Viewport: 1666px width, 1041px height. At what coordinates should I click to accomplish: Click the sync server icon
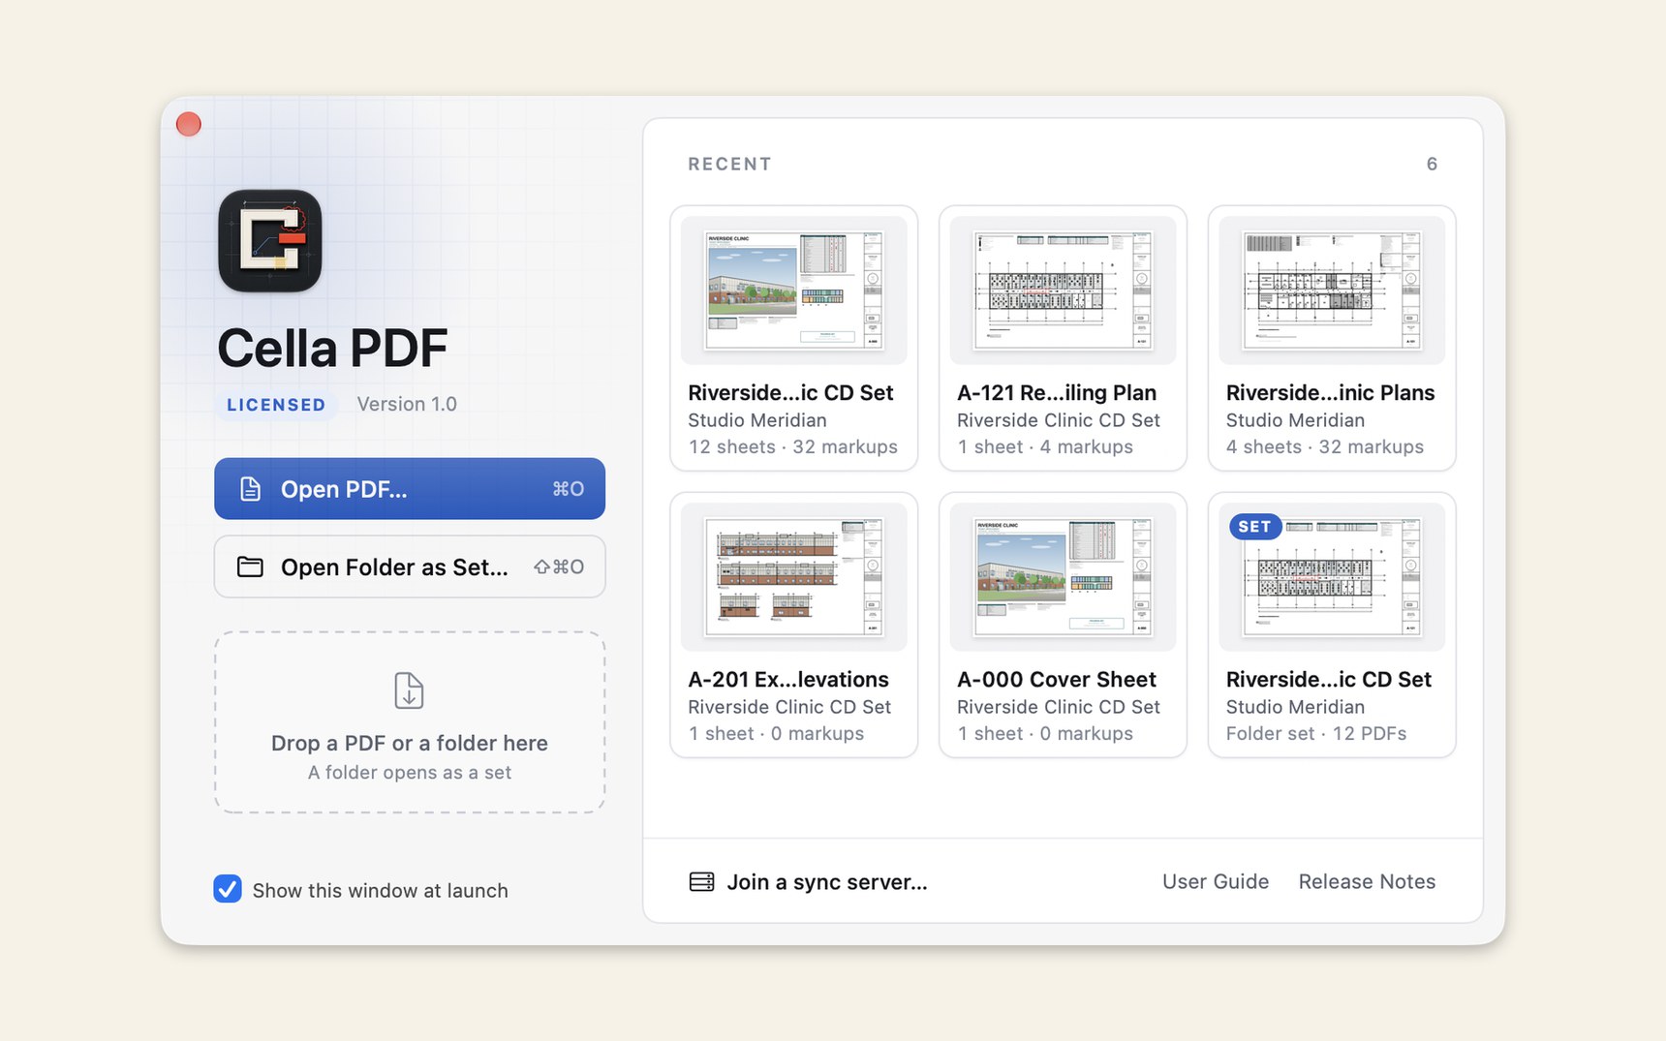[701, 881]
